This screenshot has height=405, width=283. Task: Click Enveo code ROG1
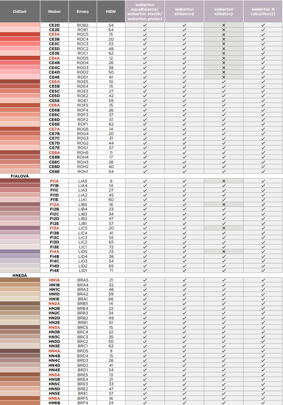83,148
